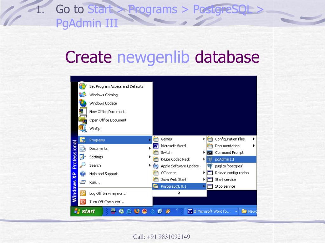Open Set Program Access and Defaults
This screenshot has width=325, height=243.
pos(115,86)
